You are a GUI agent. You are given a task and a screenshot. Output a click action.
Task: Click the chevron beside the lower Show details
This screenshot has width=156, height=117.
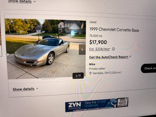[37, 88]
